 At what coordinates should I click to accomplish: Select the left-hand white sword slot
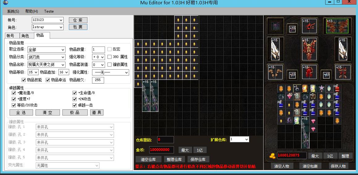click(x=275, y=49)
